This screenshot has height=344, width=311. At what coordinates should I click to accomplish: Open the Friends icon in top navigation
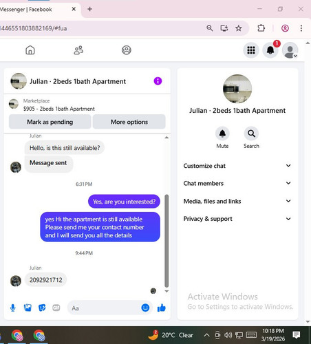coord(78,50)
